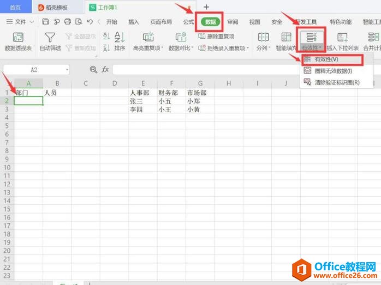The height and width of the screenshot is (285, 381).
Task: Open 高亮重复项 highlight duplicates dropdown
Action: coord(148,42)
